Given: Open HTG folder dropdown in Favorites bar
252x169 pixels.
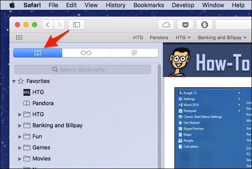Looking at the screenshot, I should 183,37.
